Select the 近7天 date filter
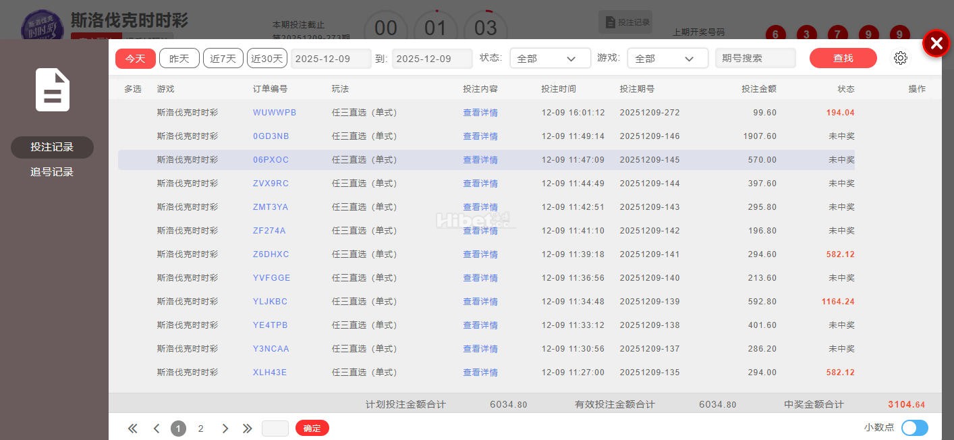The height and width of the screenshot is (440, 954). [x=223, y=59]
